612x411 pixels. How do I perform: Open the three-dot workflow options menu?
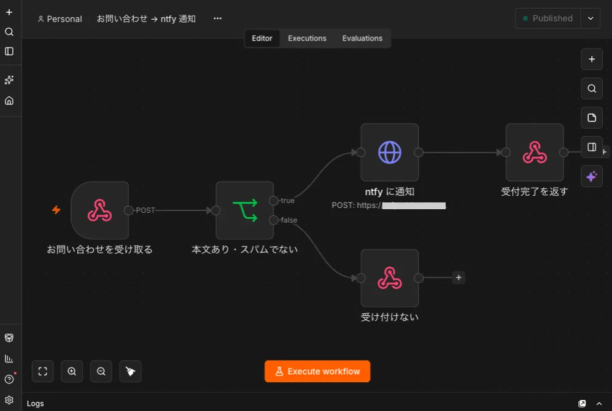click(217, 18)
